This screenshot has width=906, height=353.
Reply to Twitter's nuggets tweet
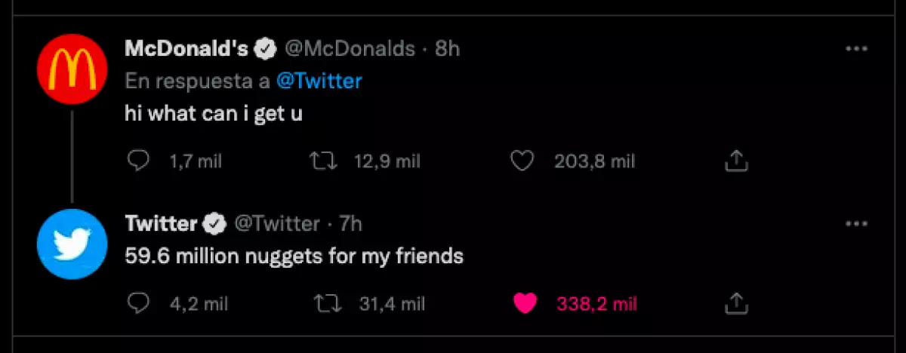(x=137, y=303)
